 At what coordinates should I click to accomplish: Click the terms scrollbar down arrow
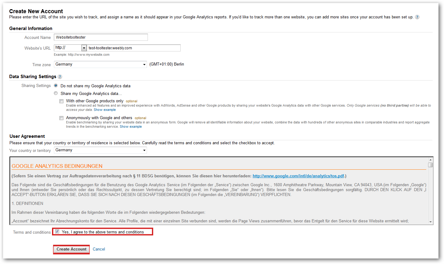point(431,222)
